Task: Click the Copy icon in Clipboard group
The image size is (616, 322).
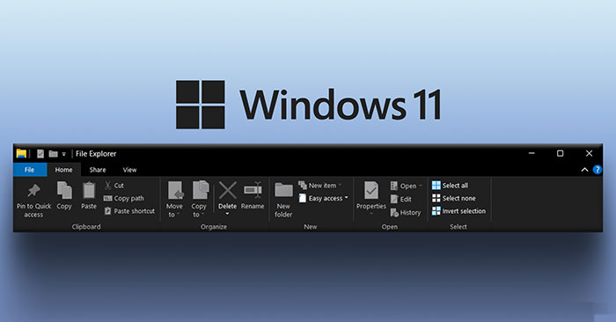Action: click(64, 190)
